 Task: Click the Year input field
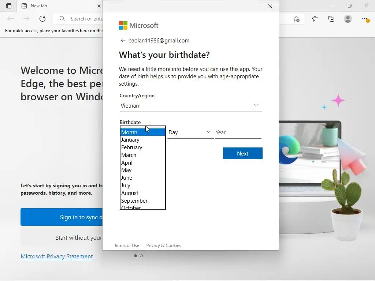tap(238, 132)
